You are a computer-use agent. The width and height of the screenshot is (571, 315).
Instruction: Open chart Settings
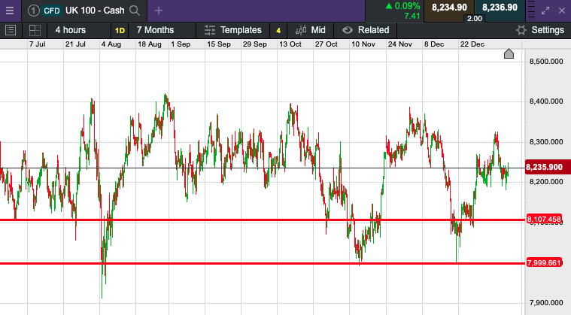pyautogui.click(x=540, y=30)
